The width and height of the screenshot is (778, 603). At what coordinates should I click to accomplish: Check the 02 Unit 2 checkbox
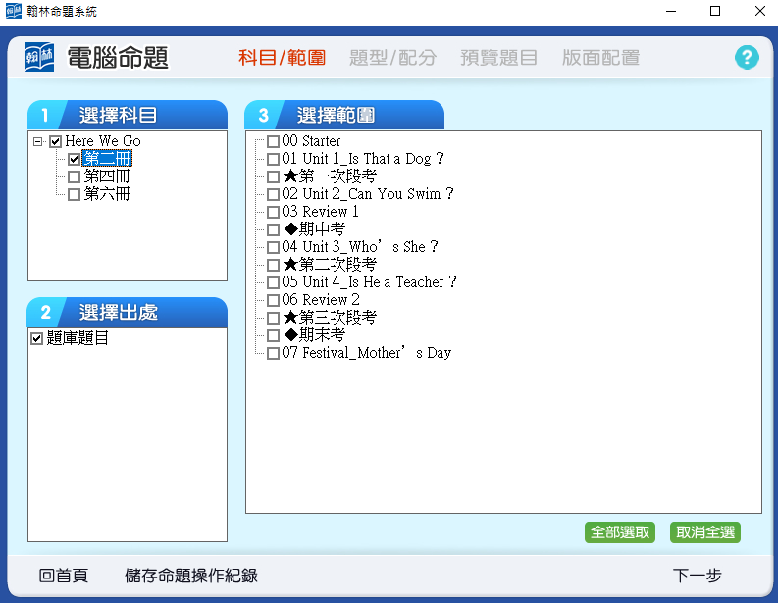coord(273,194)
